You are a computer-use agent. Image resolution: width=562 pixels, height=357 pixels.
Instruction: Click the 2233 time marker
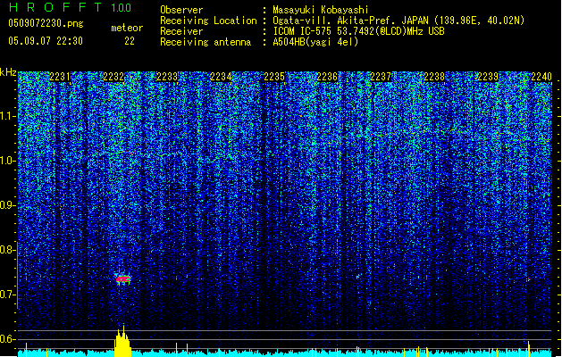(x=167, y=77)
